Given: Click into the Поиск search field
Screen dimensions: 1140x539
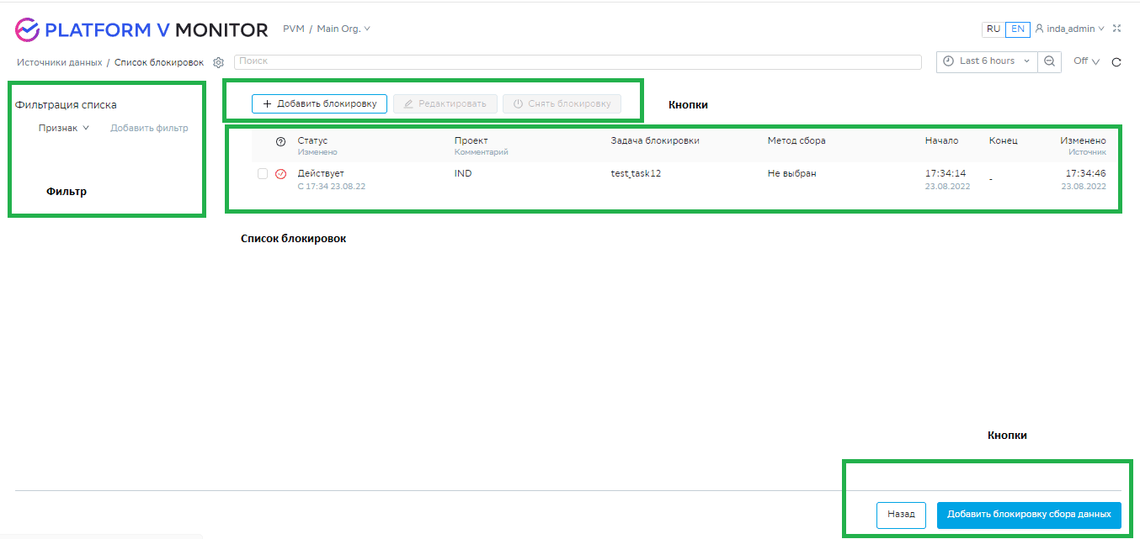Looking at the screenshot, I should (578, 61).
